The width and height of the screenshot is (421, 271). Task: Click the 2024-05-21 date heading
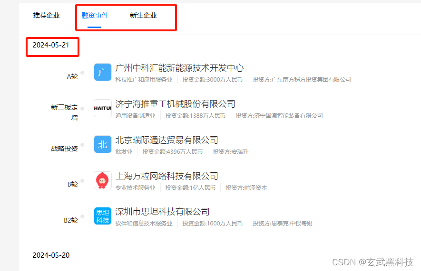(x=51, y=45)
